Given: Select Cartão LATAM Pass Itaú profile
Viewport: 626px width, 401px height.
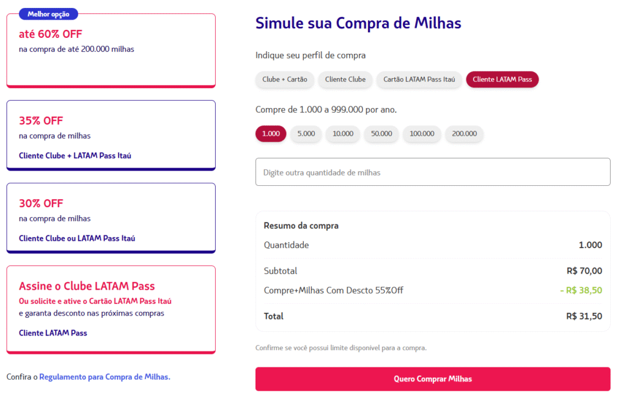Looking at the screenshot, I should click(419, 79).
